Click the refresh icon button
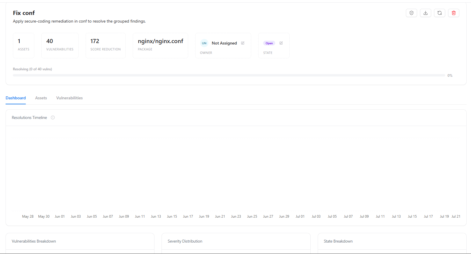Image resolution: width=471 pixels, height=254 pixels. [x=440, y=13]
